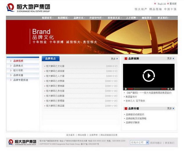Click footer 联系我们 link
The width and height of the screenshot is (184, 151).
[x=170, y=143]
